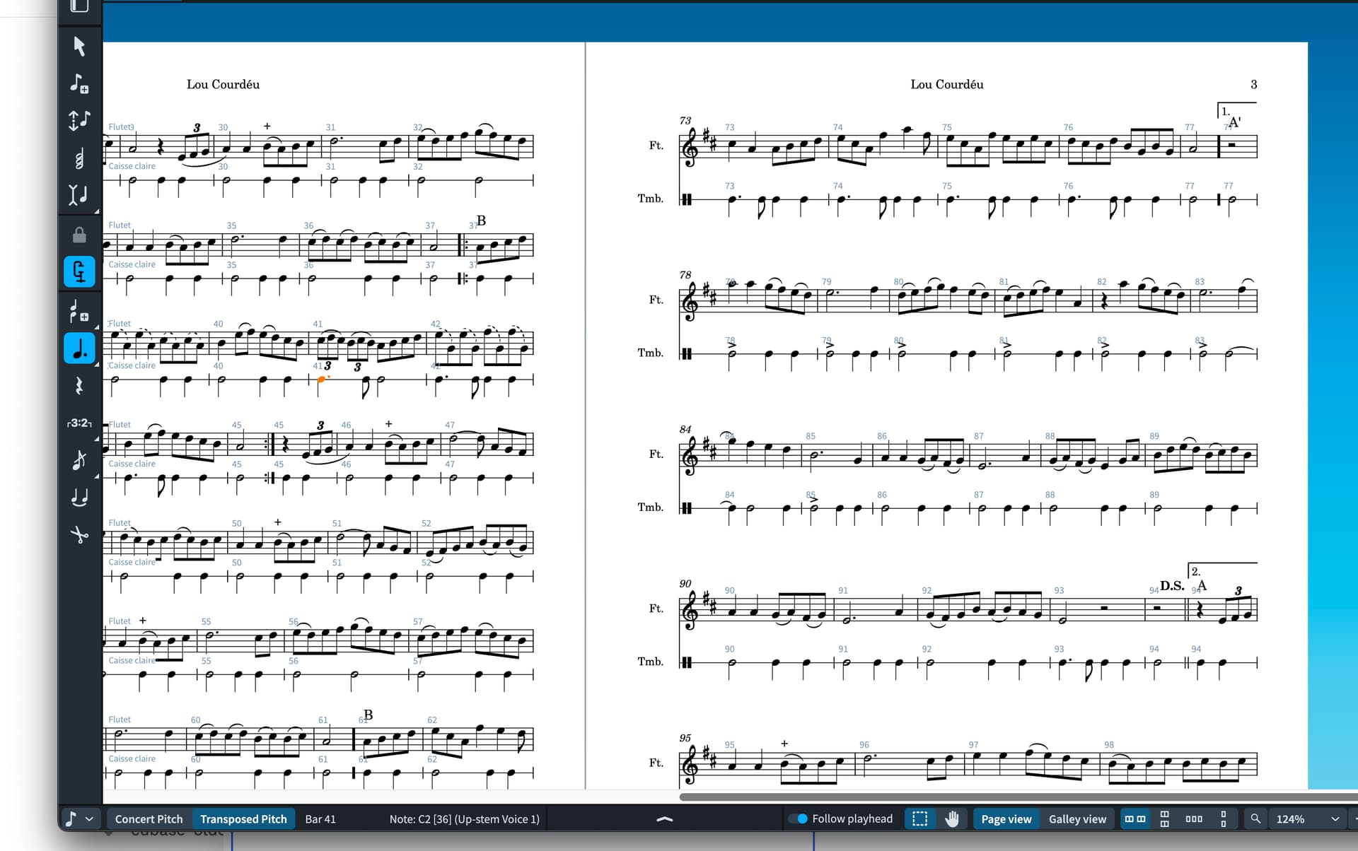Switch to Galley view

coord(1077,818)
